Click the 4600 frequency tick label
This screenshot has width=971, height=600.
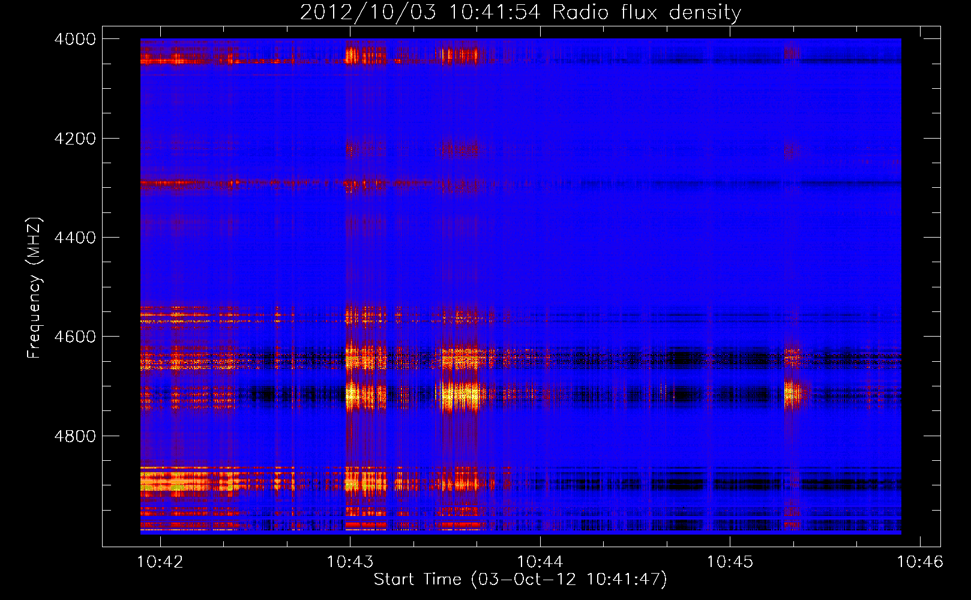click(75, 337)
